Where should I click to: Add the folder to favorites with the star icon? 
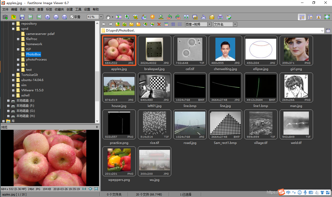click(x=131, y=24)
